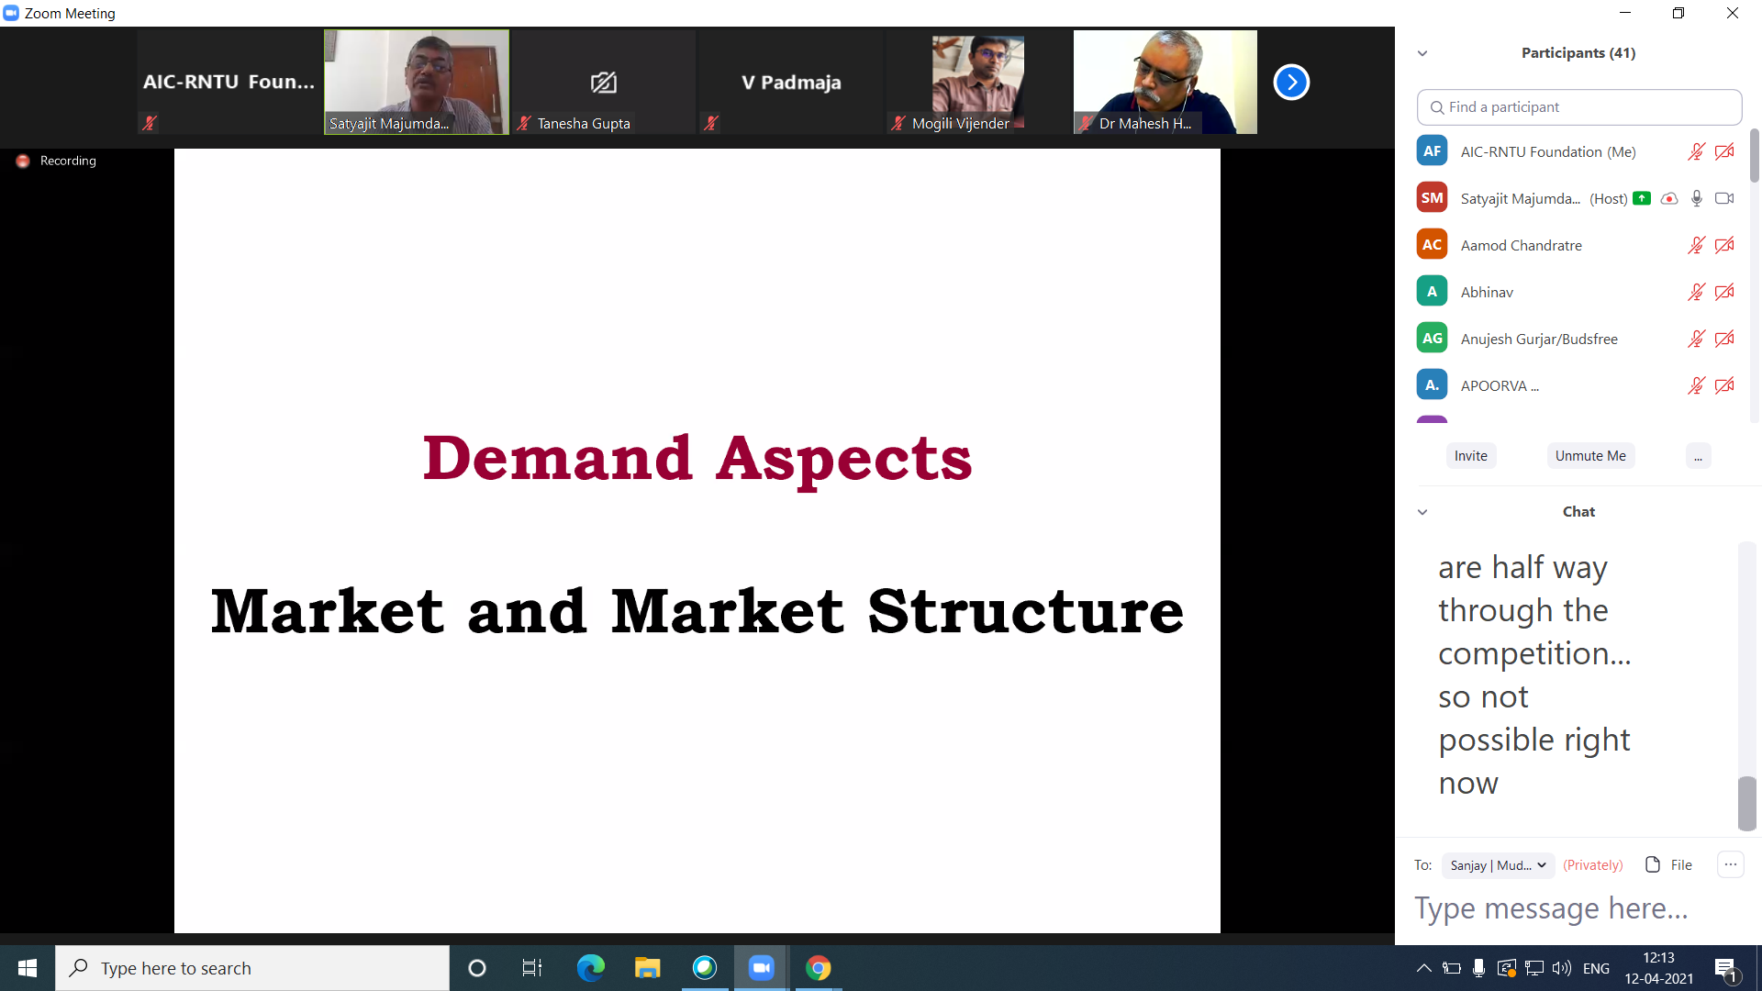Click the Find a participant search box
This screenshot has height=991, width=1762.
(x=1578, y=107)
